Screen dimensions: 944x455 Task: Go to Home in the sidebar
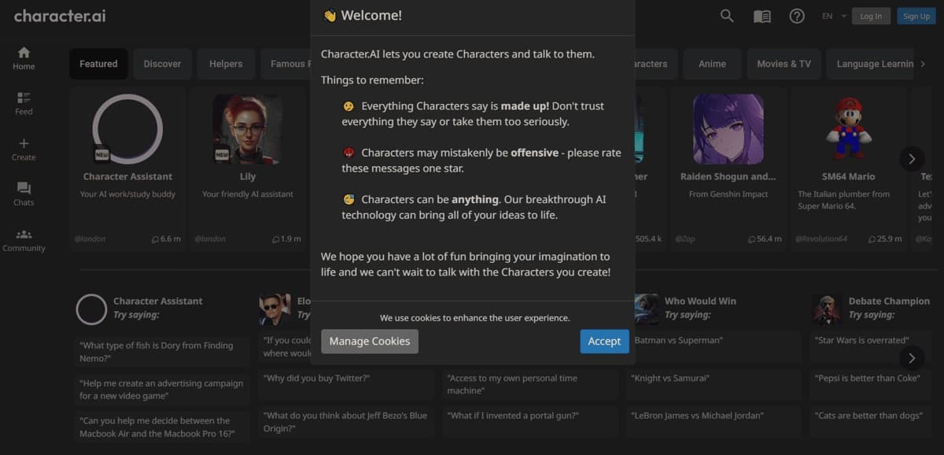24,58
